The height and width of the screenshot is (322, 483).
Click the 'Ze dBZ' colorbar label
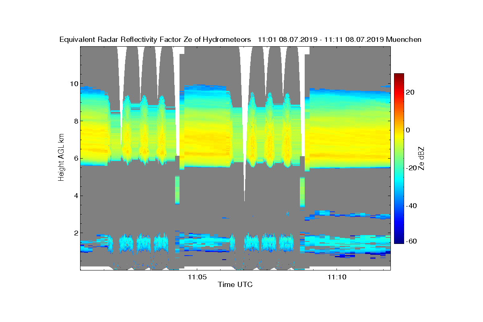coord(422,158)
